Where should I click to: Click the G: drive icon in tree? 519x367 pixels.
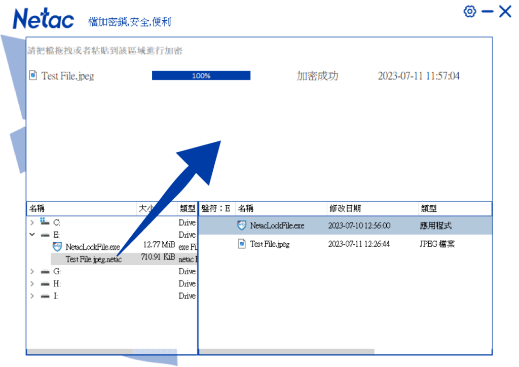45,272
